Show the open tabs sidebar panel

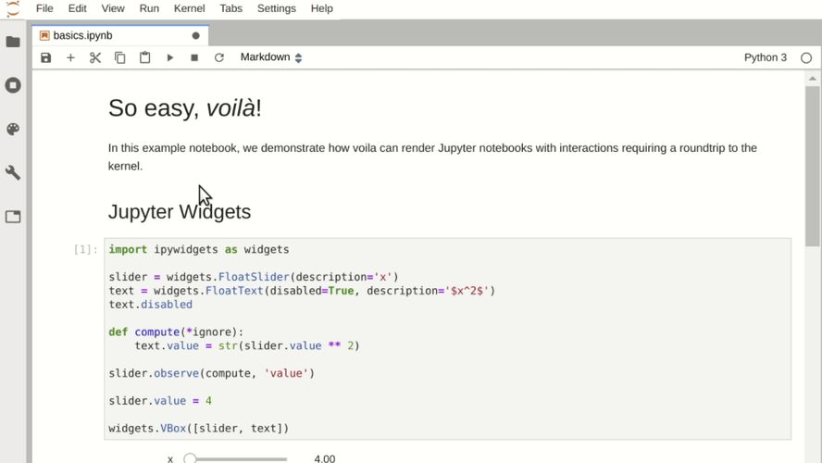pos(13,217)
